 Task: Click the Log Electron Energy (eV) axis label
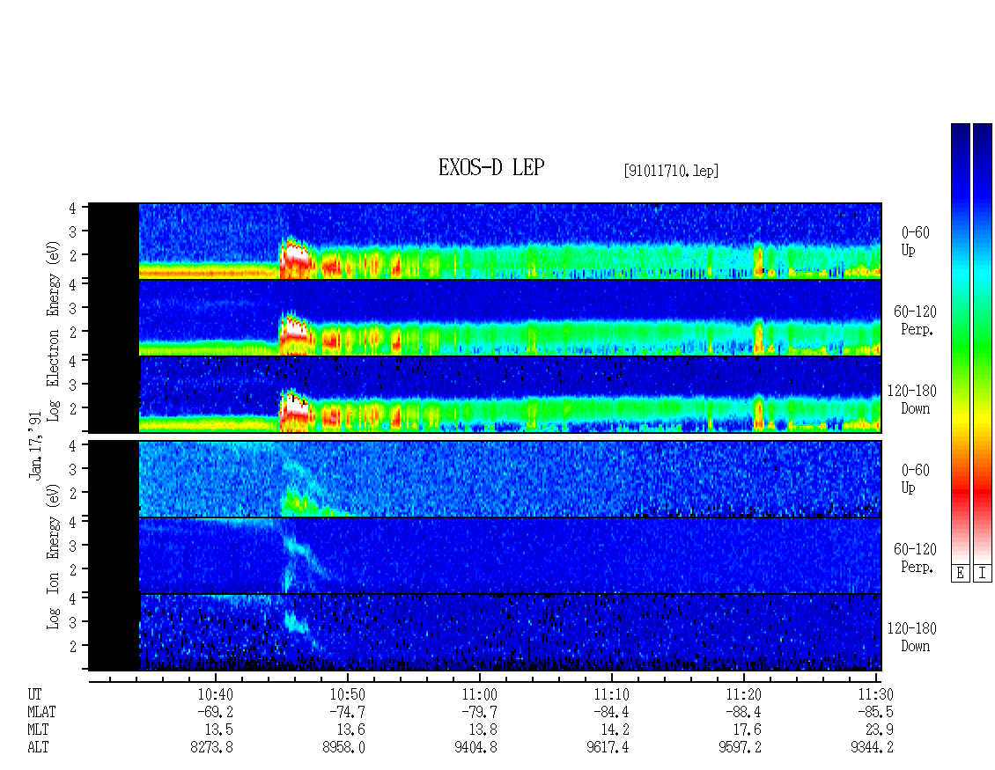pos(53,331)
